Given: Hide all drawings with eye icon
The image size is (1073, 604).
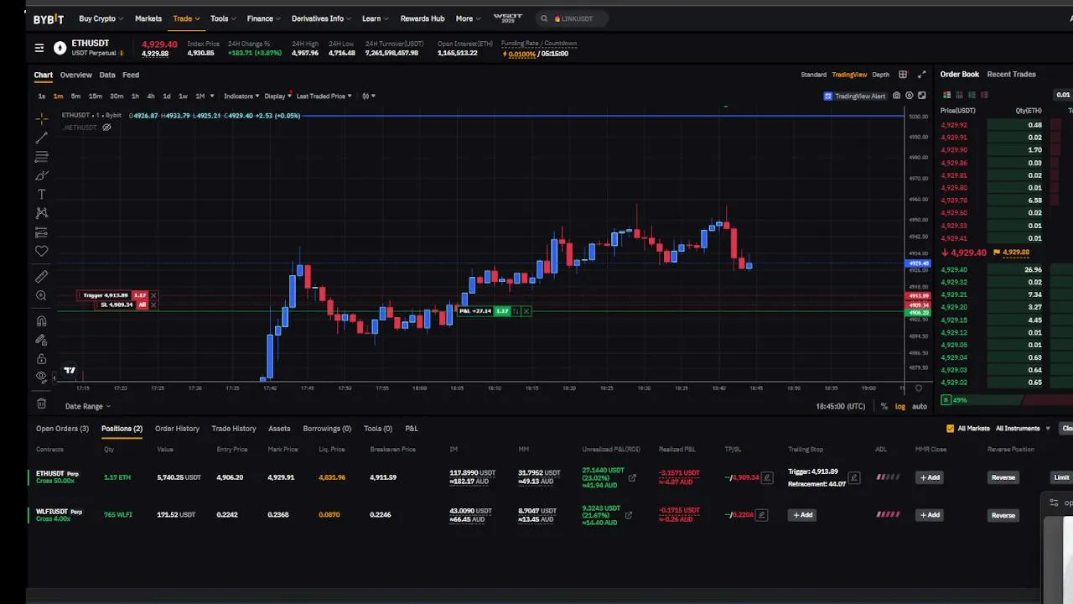Looking at the screenshot, I should click(41, 377).
